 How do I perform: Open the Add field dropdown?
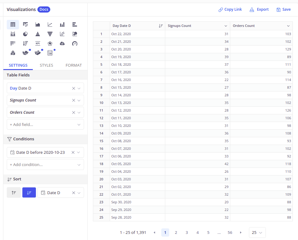[45, 125]
